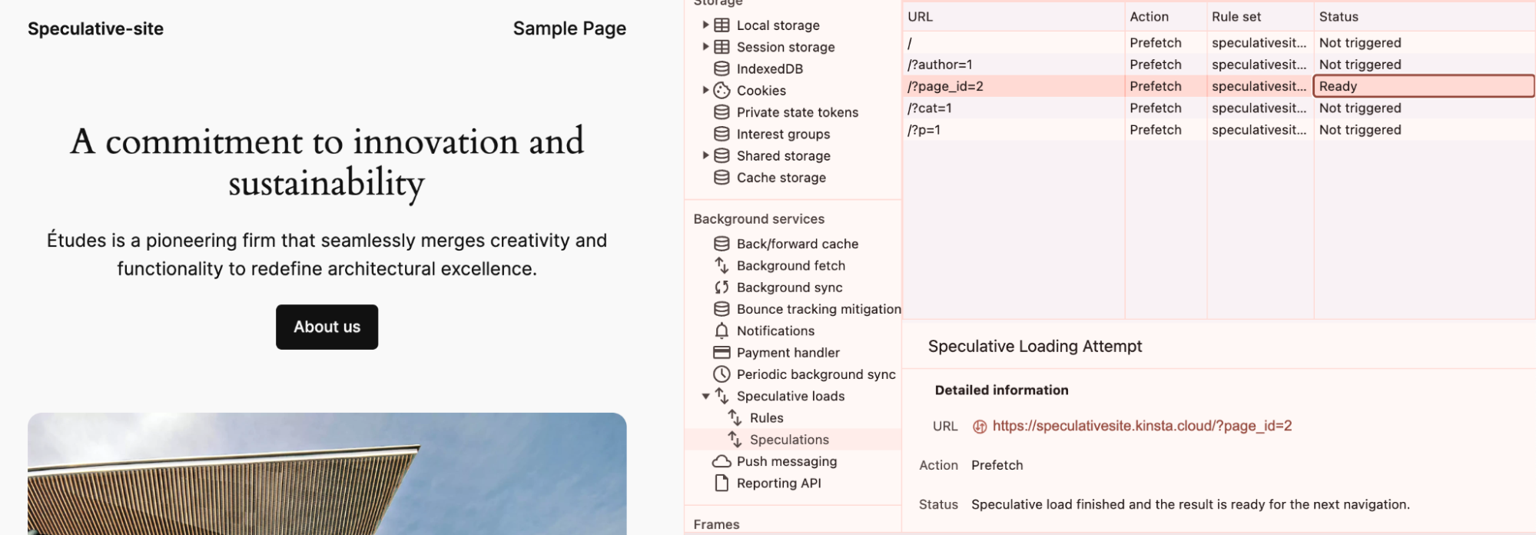Click the IndexedDB database icon
The width and height of the screenshot is (1536, 535).
(x=722, y=68)
